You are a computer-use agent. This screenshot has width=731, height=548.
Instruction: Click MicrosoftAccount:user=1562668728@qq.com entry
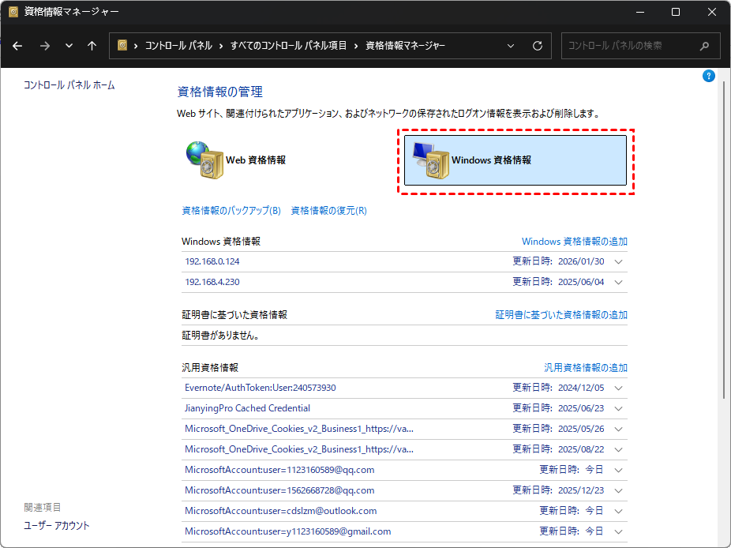point(279,490)
